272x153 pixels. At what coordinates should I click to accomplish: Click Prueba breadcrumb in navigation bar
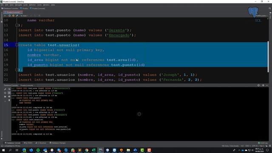[24, 8]
